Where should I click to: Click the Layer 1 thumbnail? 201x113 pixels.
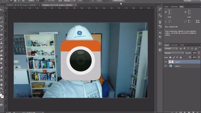tap(171, 66)
